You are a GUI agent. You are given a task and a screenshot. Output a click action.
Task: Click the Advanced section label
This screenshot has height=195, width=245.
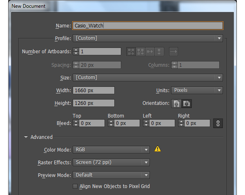pos(42,137)
